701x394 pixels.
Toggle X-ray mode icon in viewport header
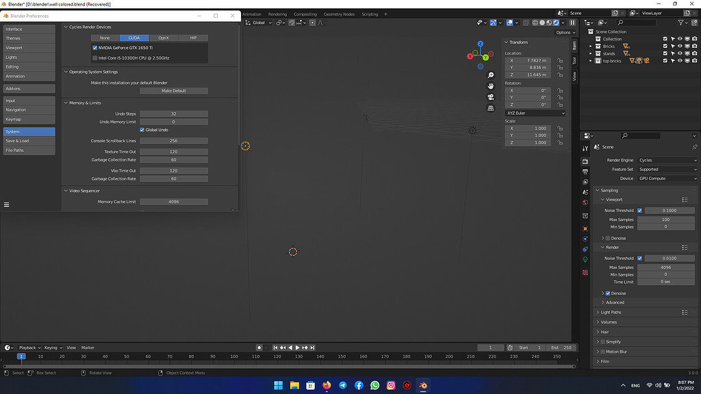pos(526,23)
